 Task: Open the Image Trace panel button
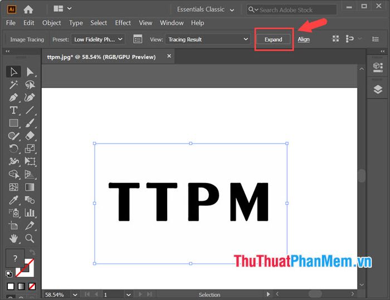138,39
